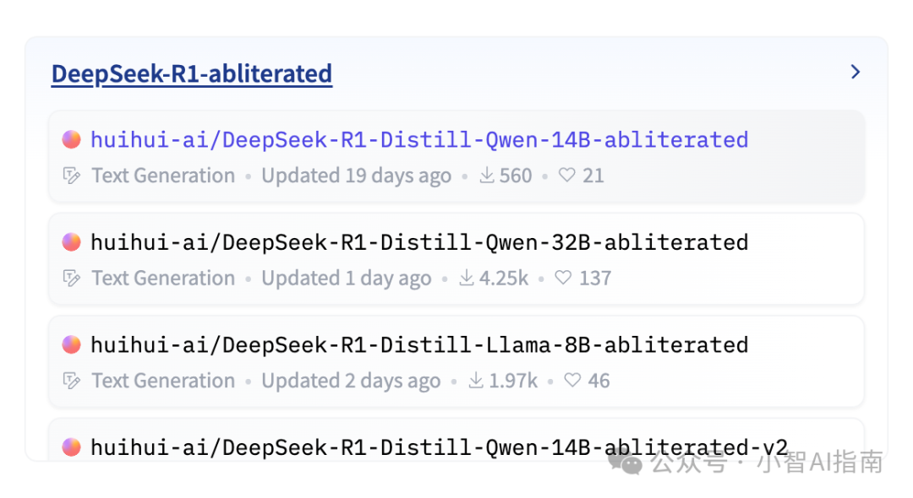
Task: Click the download icon showing 4.25k
Action: coord(467,279)
